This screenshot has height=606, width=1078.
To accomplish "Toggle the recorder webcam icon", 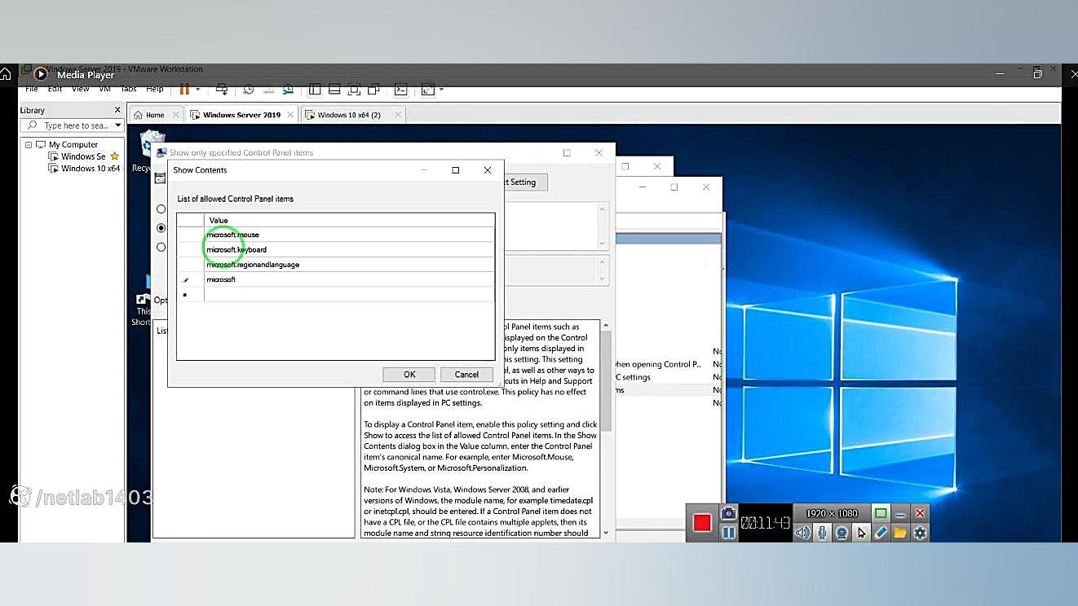I will coord(842,533).
